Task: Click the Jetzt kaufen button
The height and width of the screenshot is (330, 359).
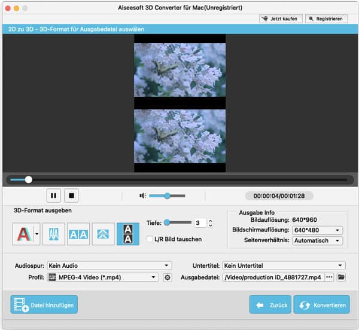Action: pos(281,19)
